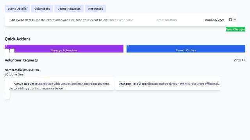The image size is (250, 140).
Task: Switch to the Volunteers tab
Action: [42, 9]
